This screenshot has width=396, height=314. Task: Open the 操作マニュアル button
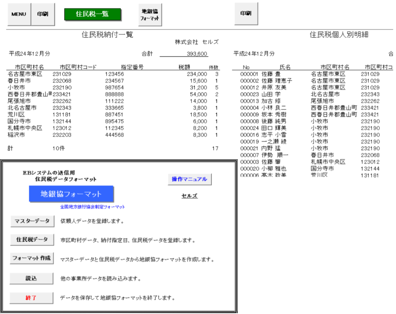pos(190,179)
